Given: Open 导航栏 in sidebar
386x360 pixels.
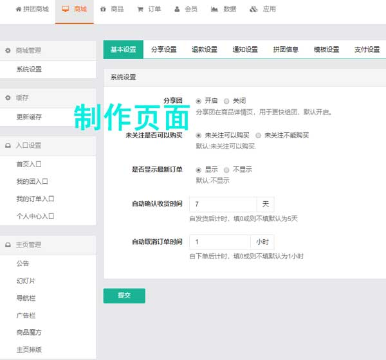Looking at the screenshot, I should click(x=26, y=298).
